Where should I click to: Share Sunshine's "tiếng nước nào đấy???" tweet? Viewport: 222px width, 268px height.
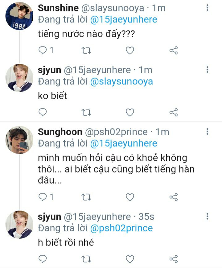click(174, 50)
